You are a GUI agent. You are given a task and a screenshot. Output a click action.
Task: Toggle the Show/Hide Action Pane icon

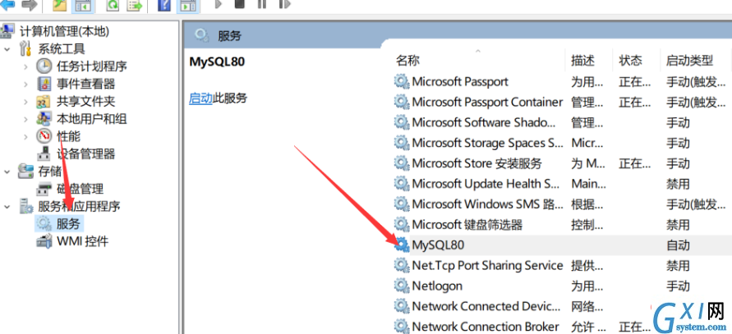click(x=188, y=5)
